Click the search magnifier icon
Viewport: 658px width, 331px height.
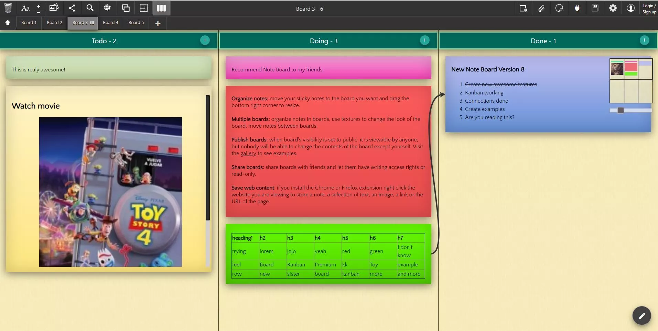coord(90,8)
